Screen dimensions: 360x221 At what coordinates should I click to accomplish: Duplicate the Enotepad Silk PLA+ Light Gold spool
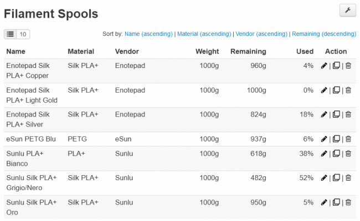[x=336, y=91]
